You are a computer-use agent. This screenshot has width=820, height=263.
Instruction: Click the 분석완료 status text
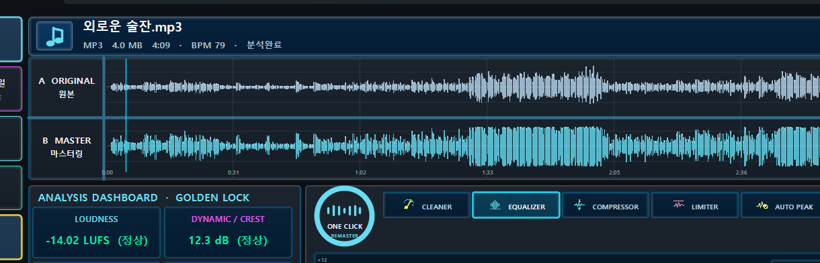[264, 46]
